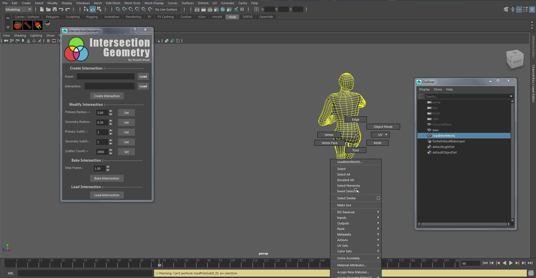Image resolution: width=536 pixels, height=278 pixels.
Task: Open the Modeling menu set dropdown
Action: [18, 9]
